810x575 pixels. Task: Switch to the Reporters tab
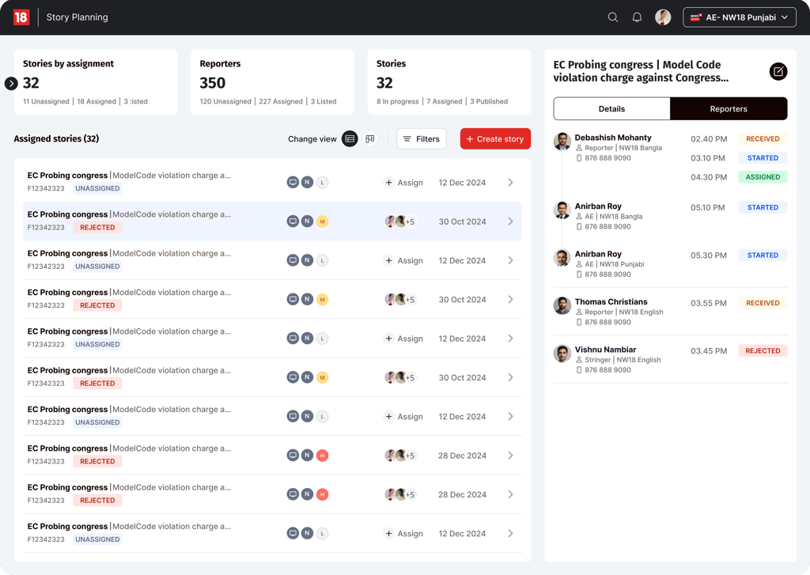(729, 108)
